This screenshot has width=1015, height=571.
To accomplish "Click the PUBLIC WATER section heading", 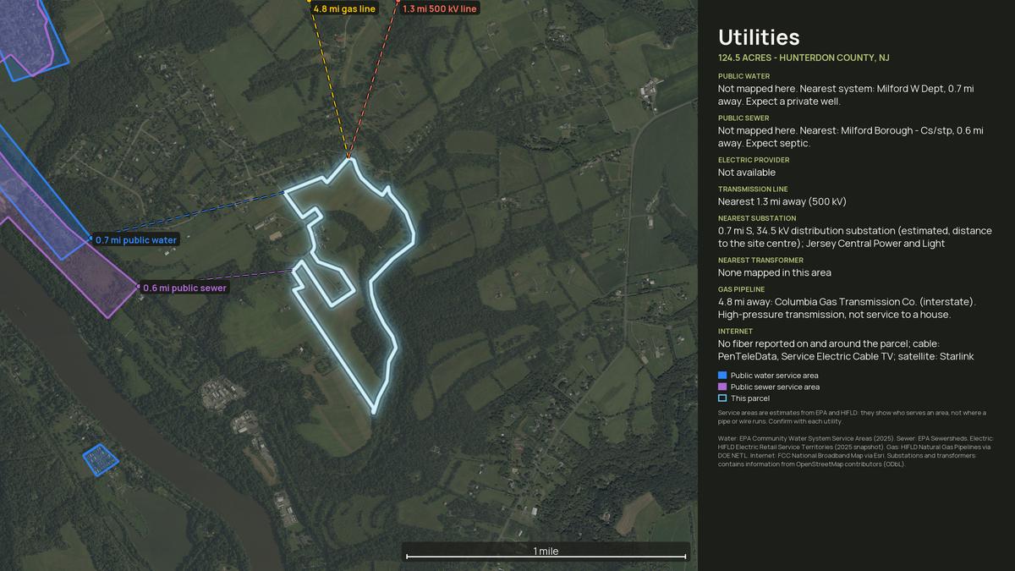I will [744, 76].
